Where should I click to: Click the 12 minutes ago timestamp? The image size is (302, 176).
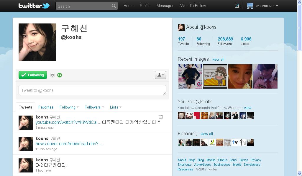pyautogui.click(x=46, y=149)
